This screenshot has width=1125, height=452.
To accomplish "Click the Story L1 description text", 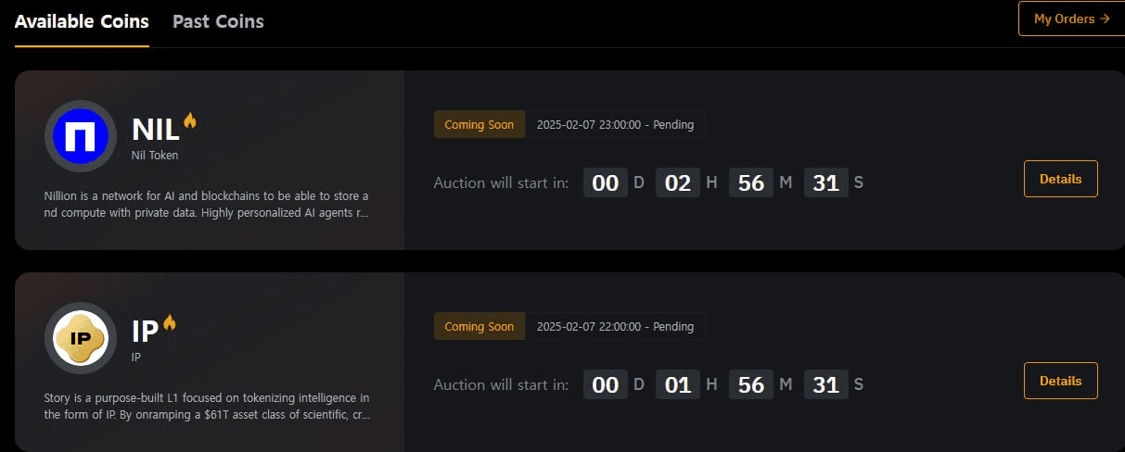I will coord(206,407).
